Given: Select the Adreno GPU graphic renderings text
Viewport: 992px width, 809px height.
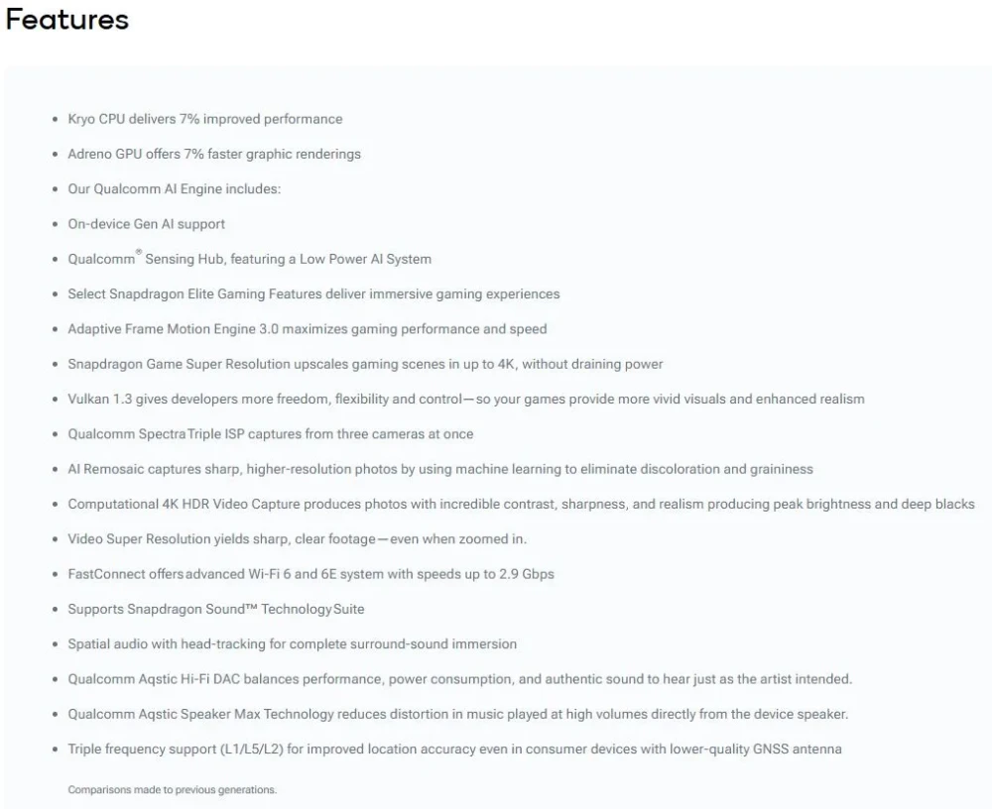Looking at the screenshot, I should point(214,154).
